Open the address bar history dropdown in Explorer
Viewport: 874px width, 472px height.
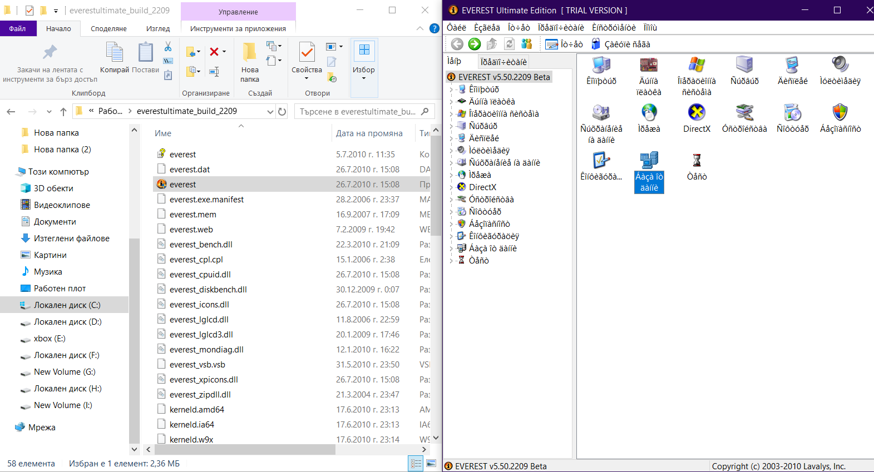coord(270,111)
